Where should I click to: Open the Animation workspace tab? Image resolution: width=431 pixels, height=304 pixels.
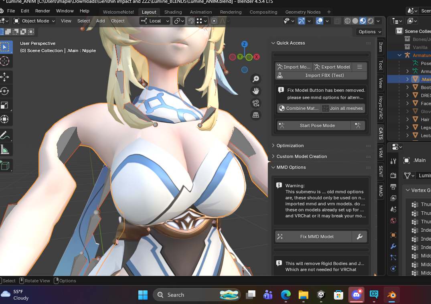pos(201,12)
